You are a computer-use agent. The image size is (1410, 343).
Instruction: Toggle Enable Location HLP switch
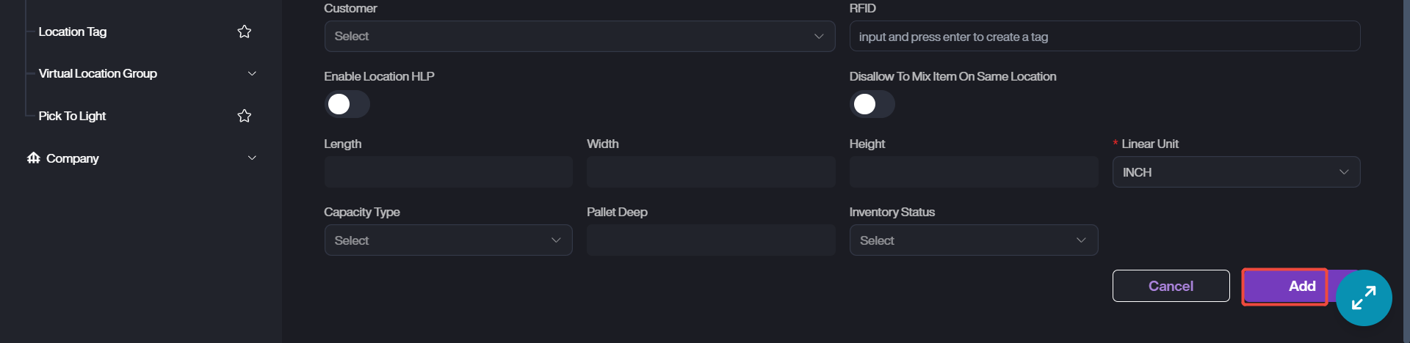point(347,104)
